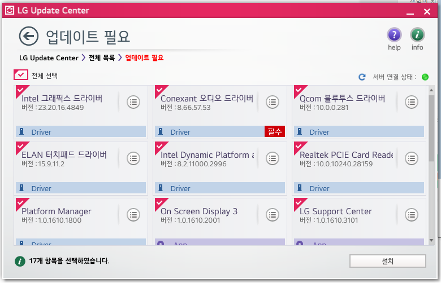
Task: Click version text 8.2.11000.2996
Action: click(x=202, y=164)
